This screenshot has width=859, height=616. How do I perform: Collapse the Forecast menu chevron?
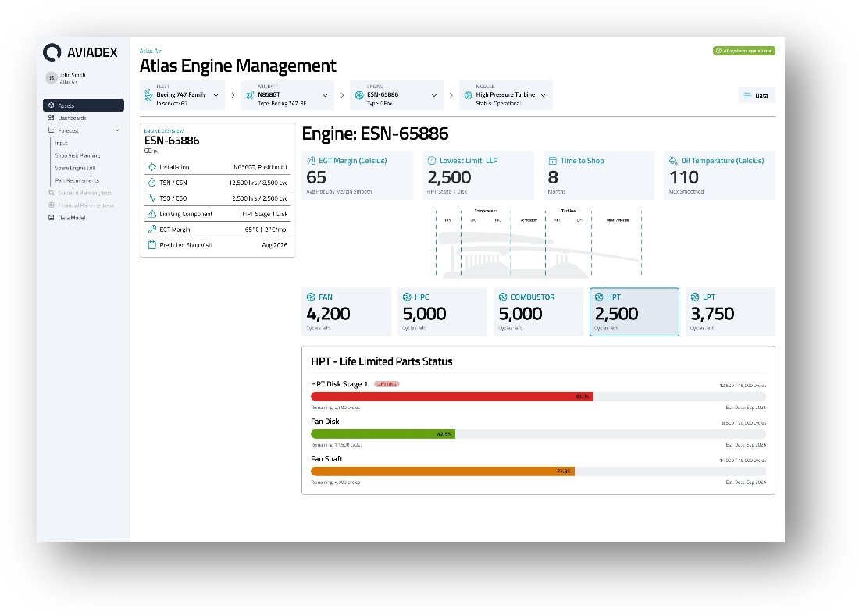(x=117, y=130)
